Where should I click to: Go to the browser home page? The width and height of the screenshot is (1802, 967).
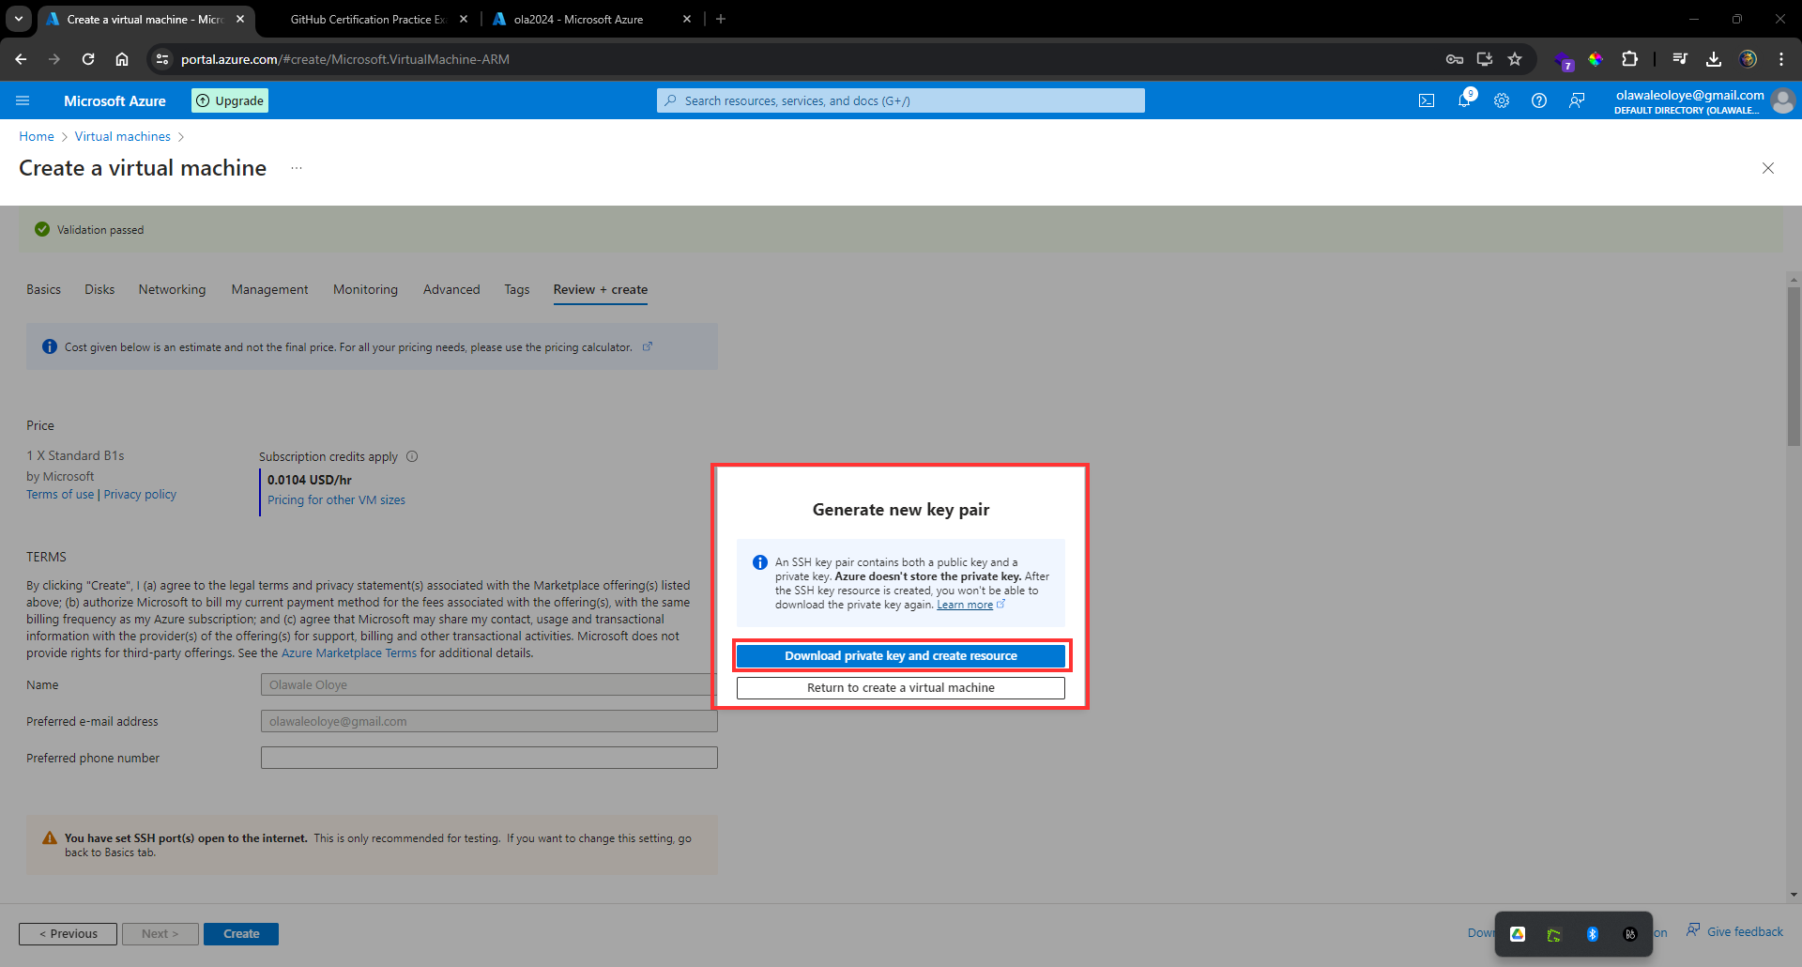pyautogui.click(x=122, y=59)
